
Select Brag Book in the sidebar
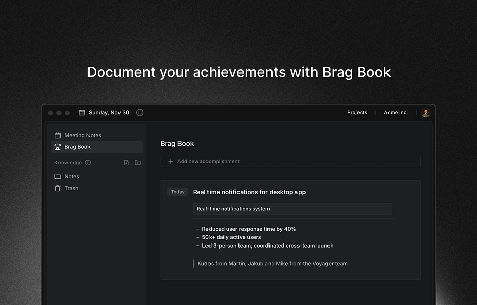click(x=77, y=147)
